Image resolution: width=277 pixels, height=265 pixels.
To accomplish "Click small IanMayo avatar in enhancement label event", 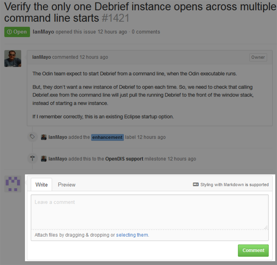I will pos(44,137).
